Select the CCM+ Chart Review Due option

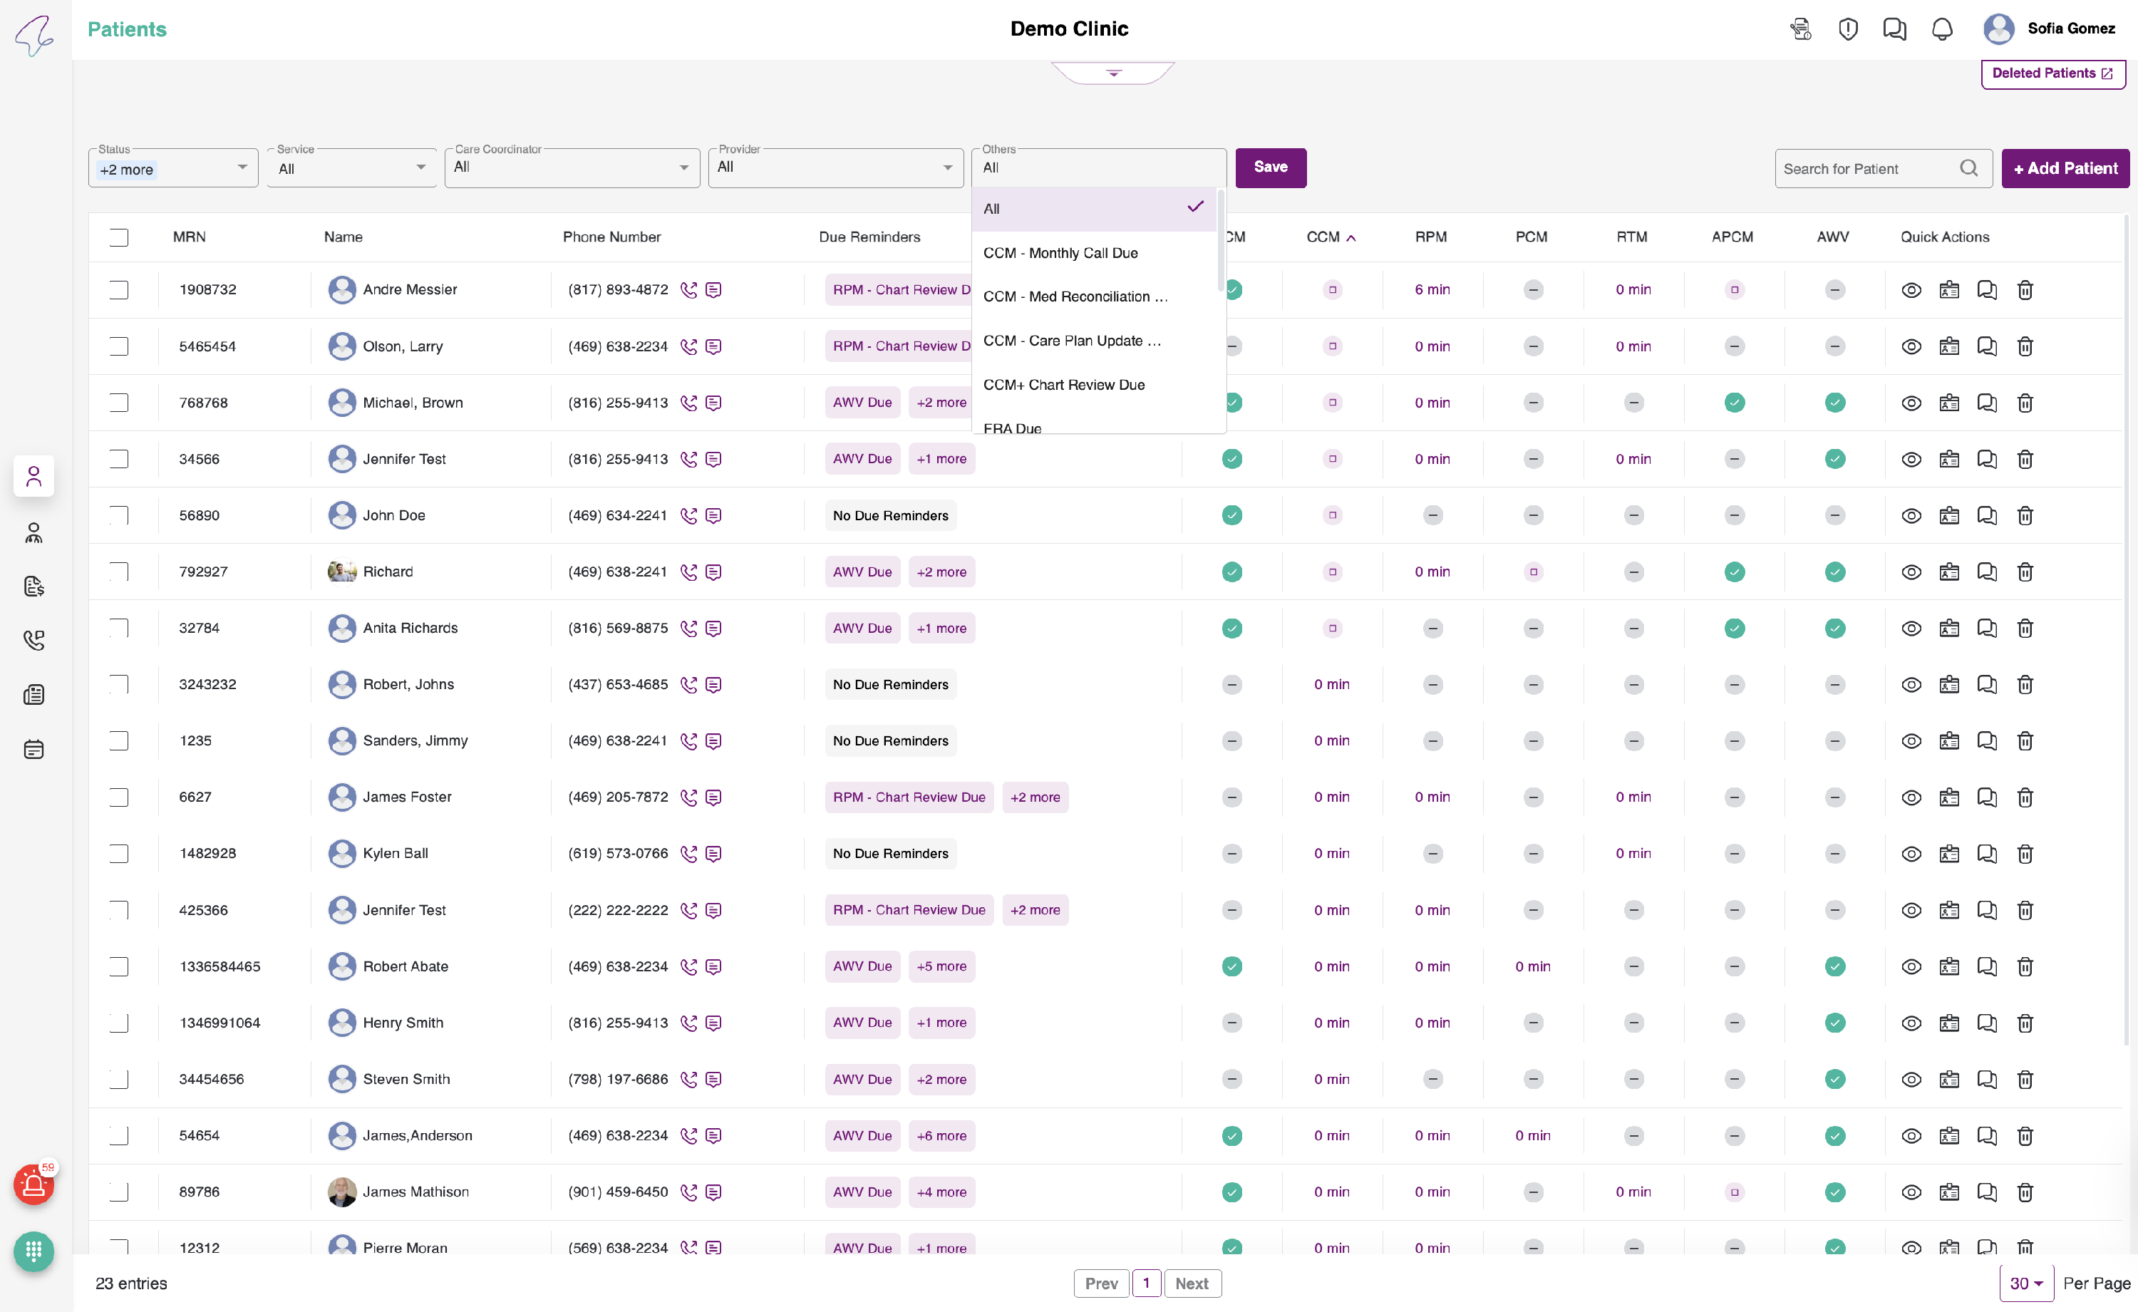[x=1064, y=386]
